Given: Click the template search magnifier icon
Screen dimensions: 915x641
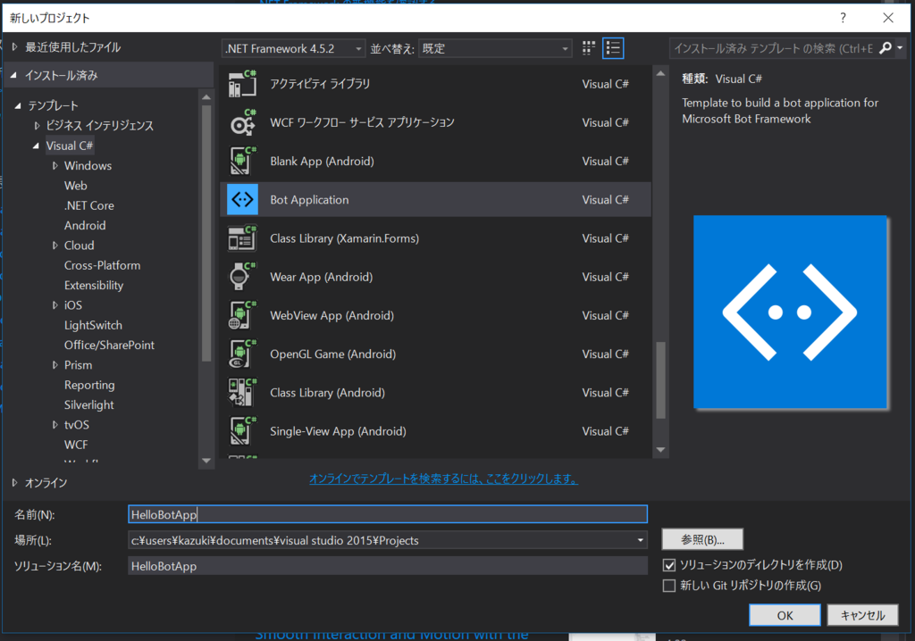Looking at the screenshot, I should tap(886, 48).
